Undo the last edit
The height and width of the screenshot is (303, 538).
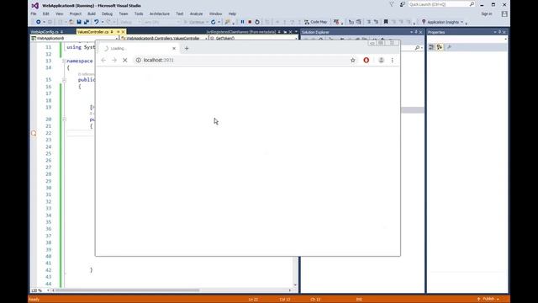[x=97, y=22]
